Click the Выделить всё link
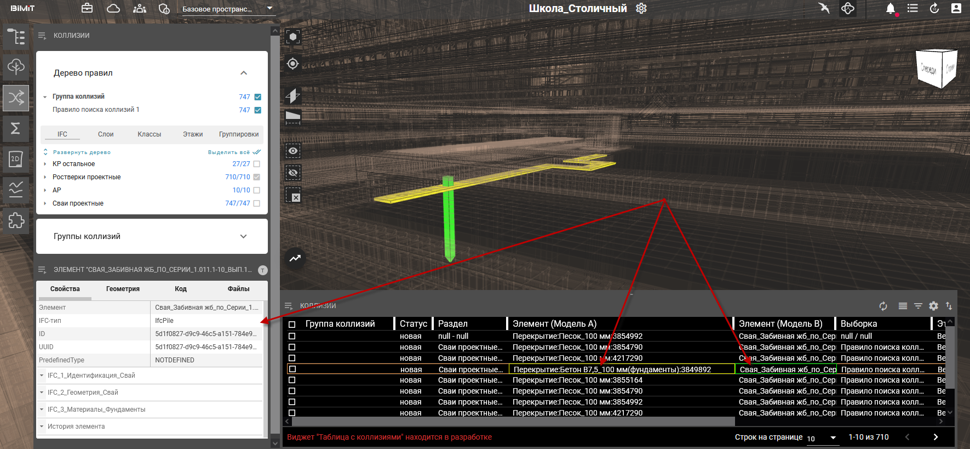The width and height of the screenshot is (970, 449). (229, 152)
